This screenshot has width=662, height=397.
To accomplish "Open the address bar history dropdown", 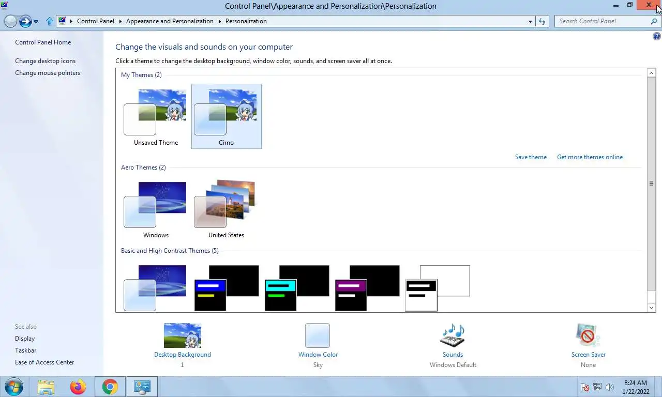I will click(530, 21).
